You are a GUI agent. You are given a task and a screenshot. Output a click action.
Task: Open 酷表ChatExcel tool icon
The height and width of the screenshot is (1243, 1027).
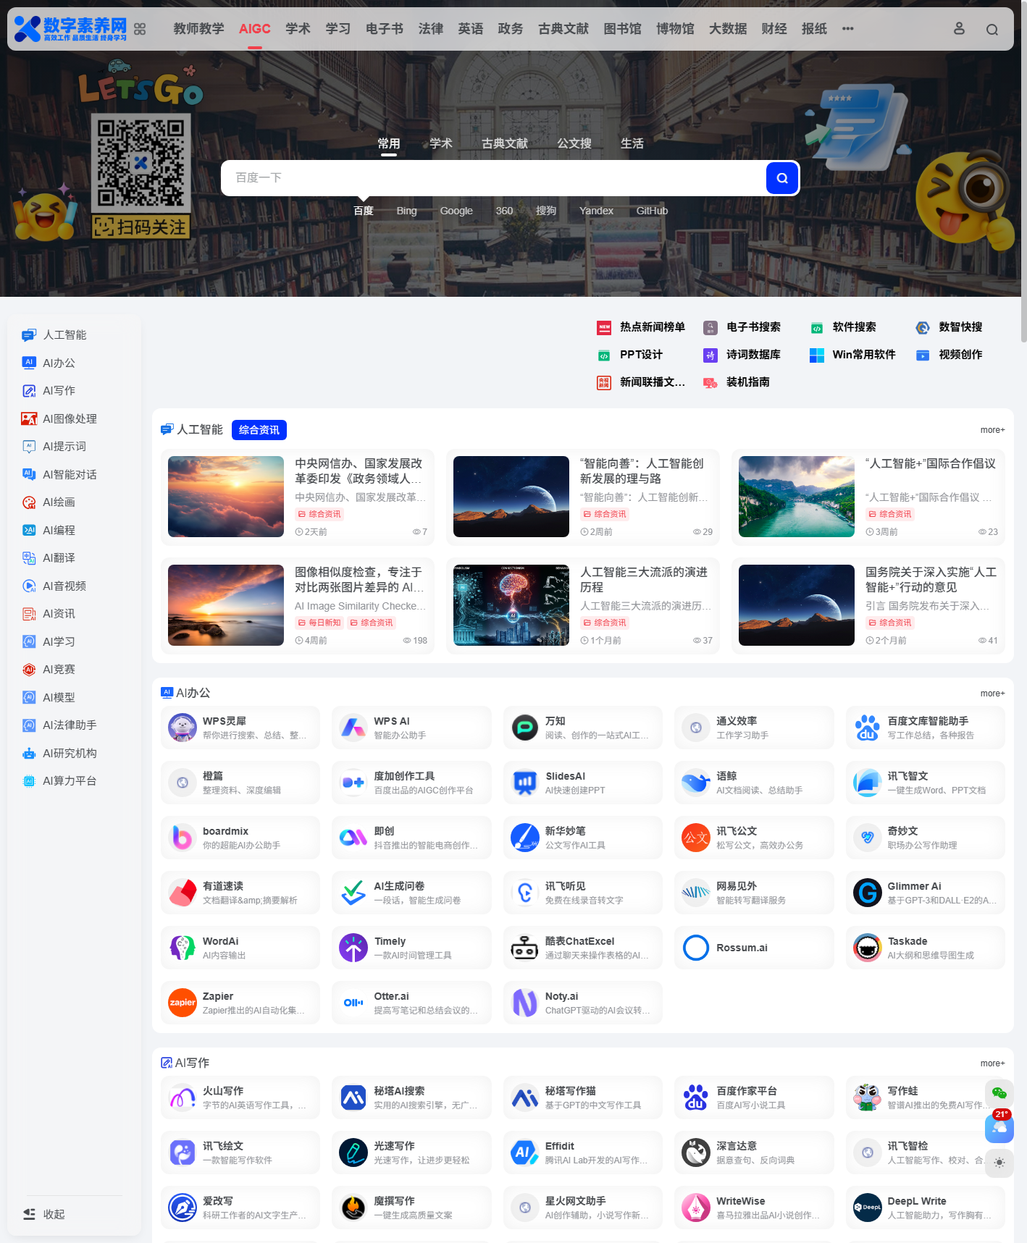525,948
